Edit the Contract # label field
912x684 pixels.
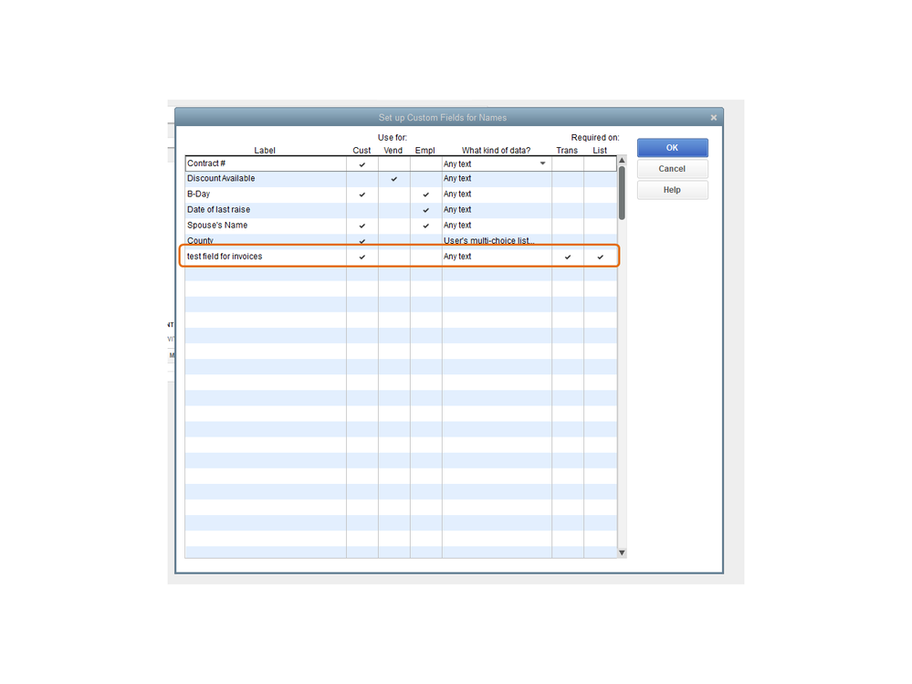tap(266, 163)
